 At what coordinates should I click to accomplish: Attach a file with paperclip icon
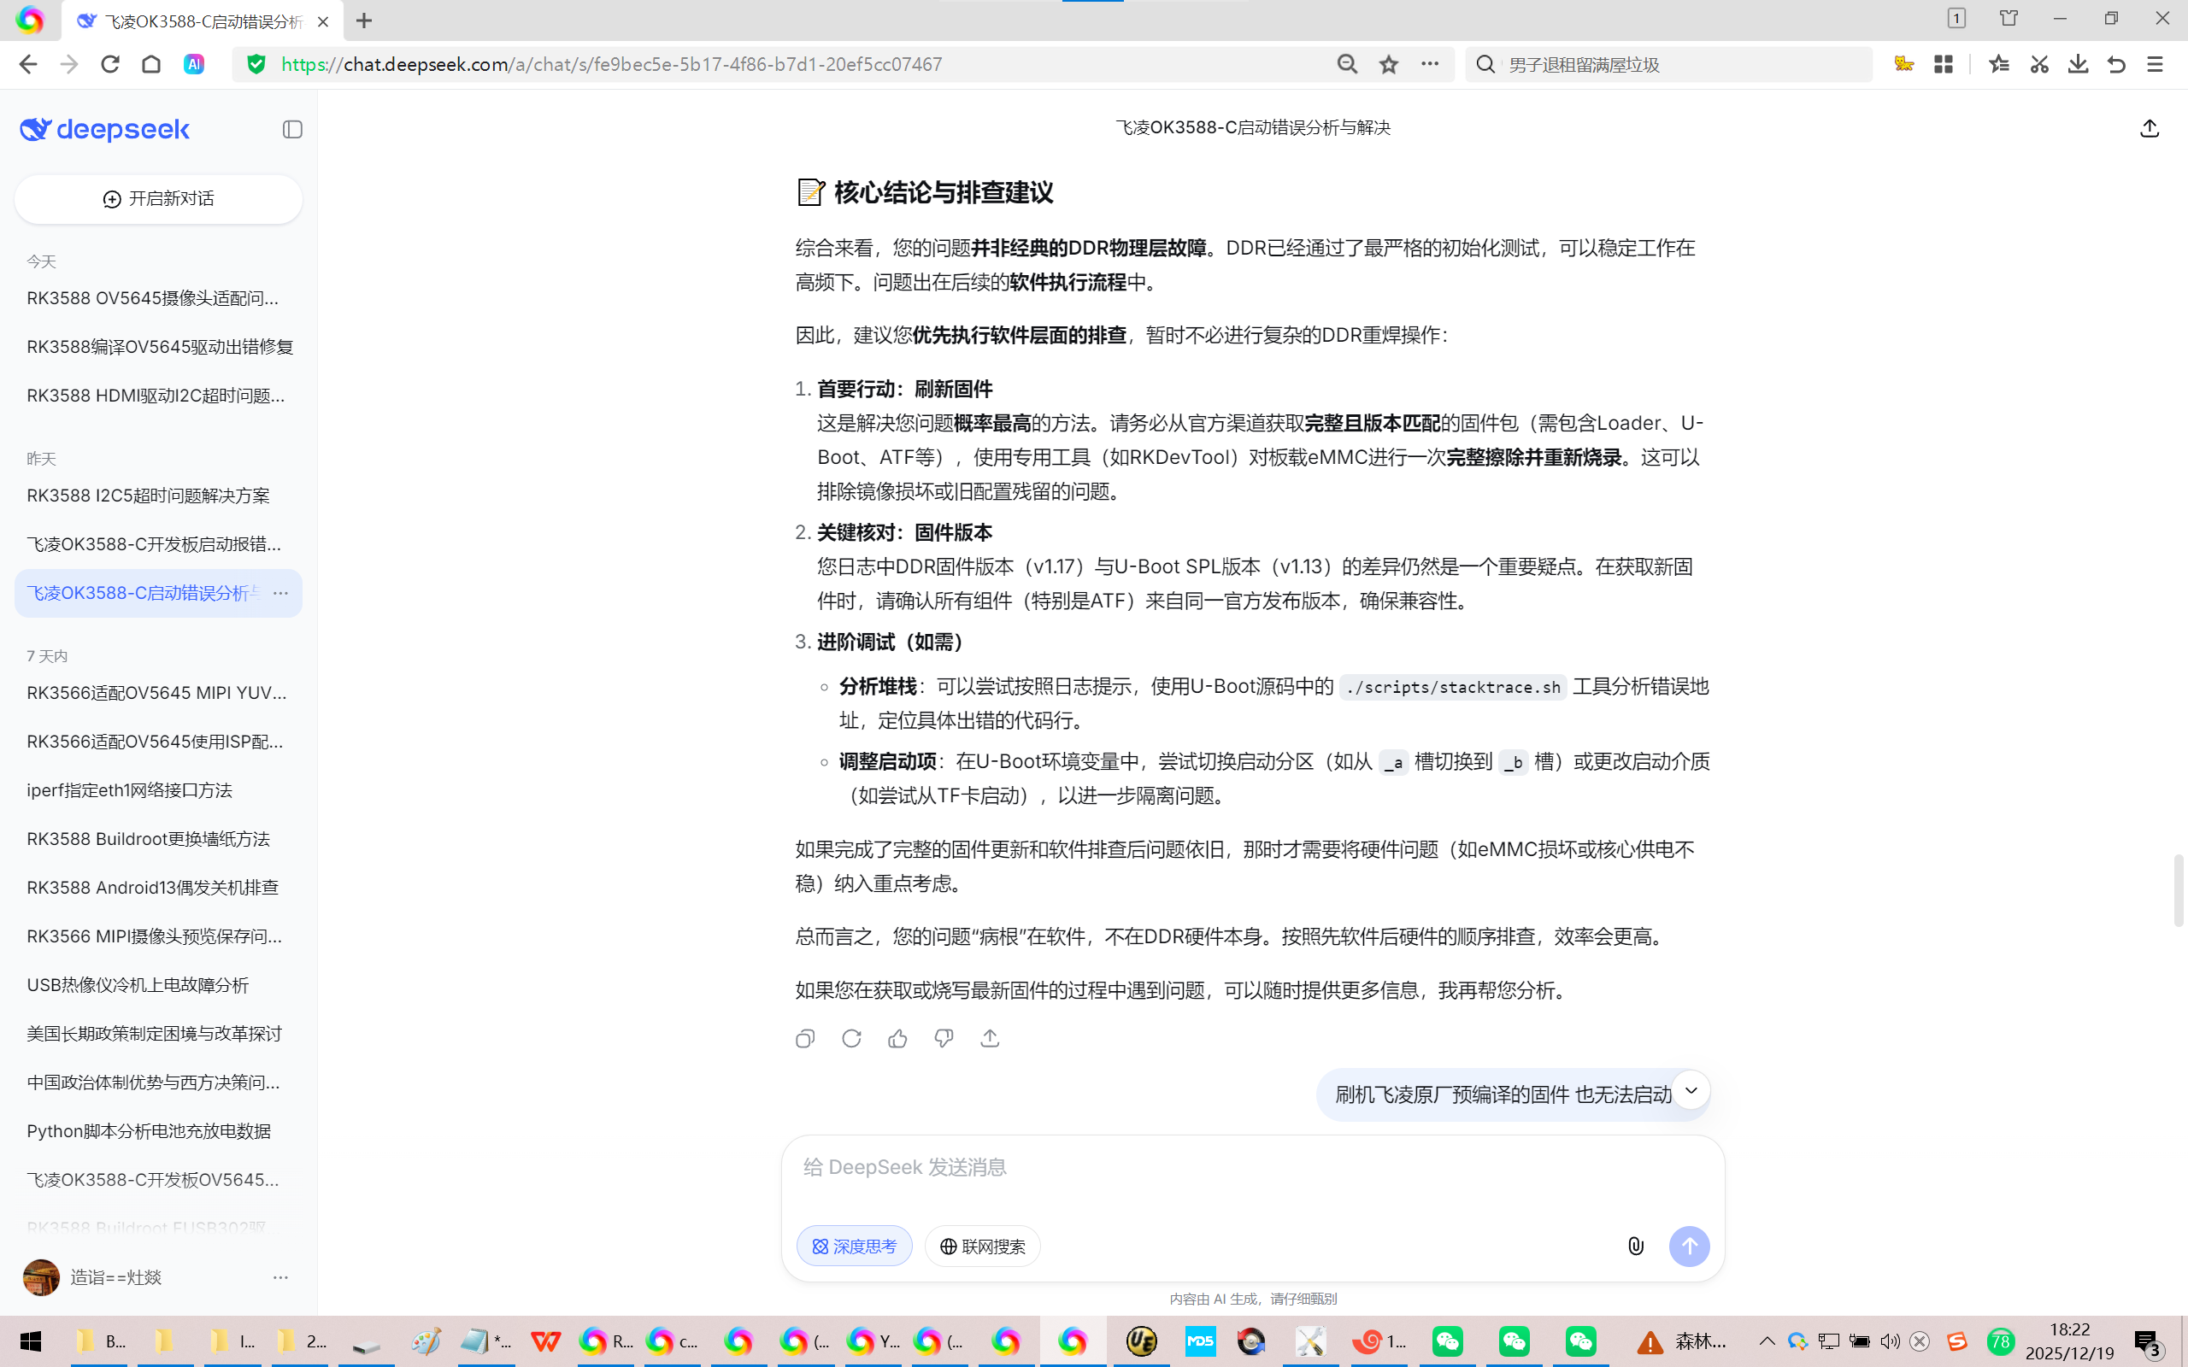[1636, 1246]
